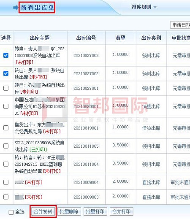Open the KOBE篮球服 outbound order link
Image resolution: width=190 pixels, height=219 pixels.
(39, 164)
